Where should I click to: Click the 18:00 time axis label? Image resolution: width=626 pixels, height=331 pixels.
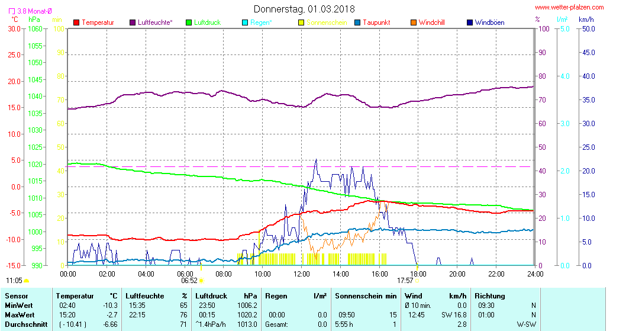coord(418,274)
